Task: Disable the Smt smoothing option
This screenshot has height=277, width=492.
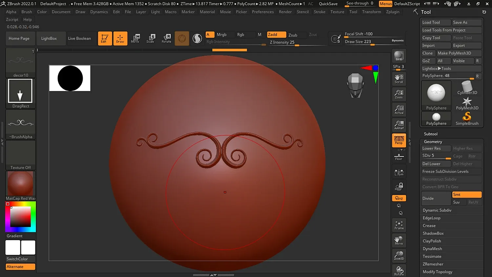Action: point(466,195)
